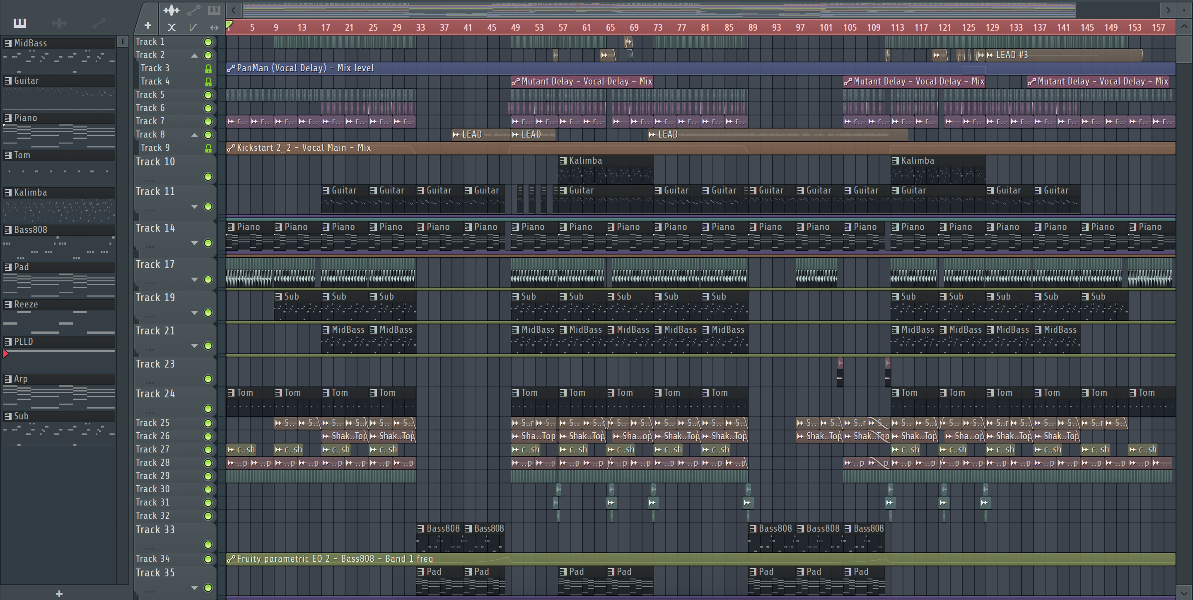
Task: Expand the Track 17 group arrow
Action: coord(195,280)
